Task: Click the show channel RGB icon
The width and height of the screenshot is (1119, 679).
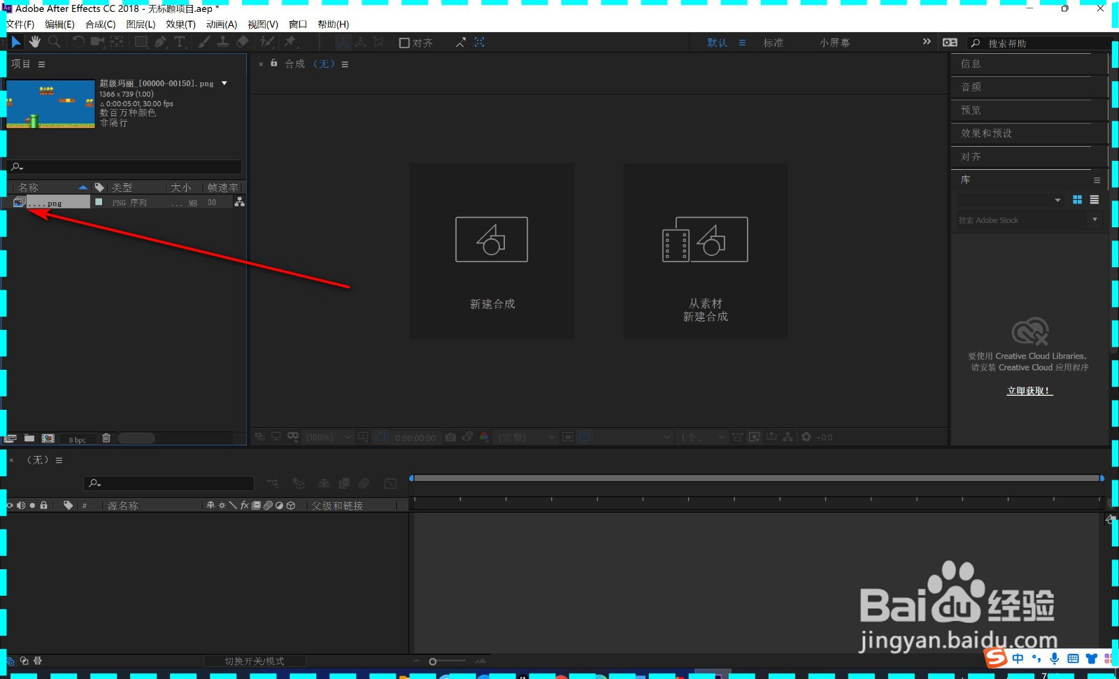Action: tap(484, 437)
